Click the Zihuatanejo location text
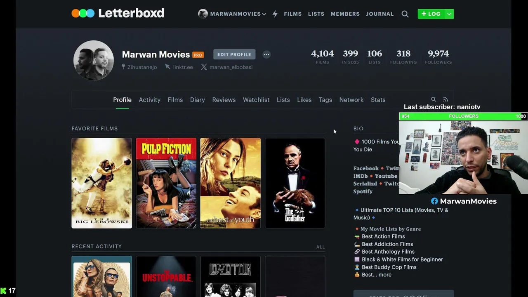The image size is (528, 297). [142, 67]
